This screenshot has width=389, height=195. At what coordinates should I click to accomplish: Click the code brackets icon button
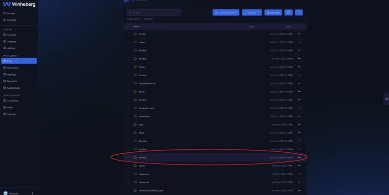pos(299,13)
